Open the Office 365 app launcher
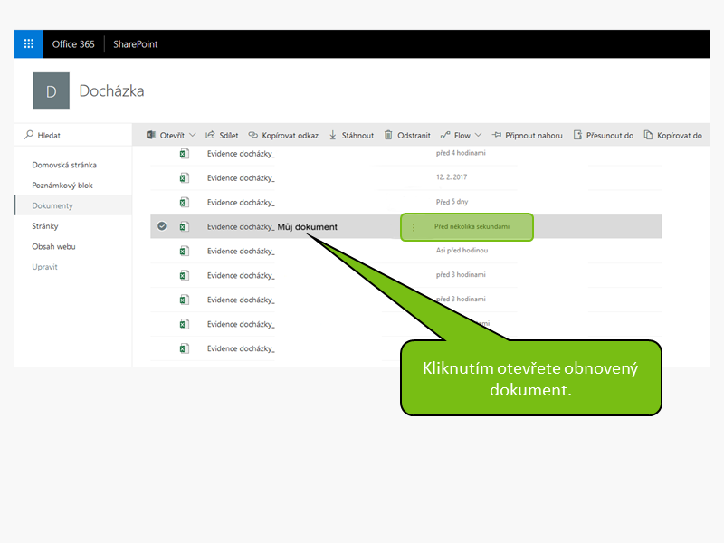This screenshot has width=724, height=543. (28, 43)
